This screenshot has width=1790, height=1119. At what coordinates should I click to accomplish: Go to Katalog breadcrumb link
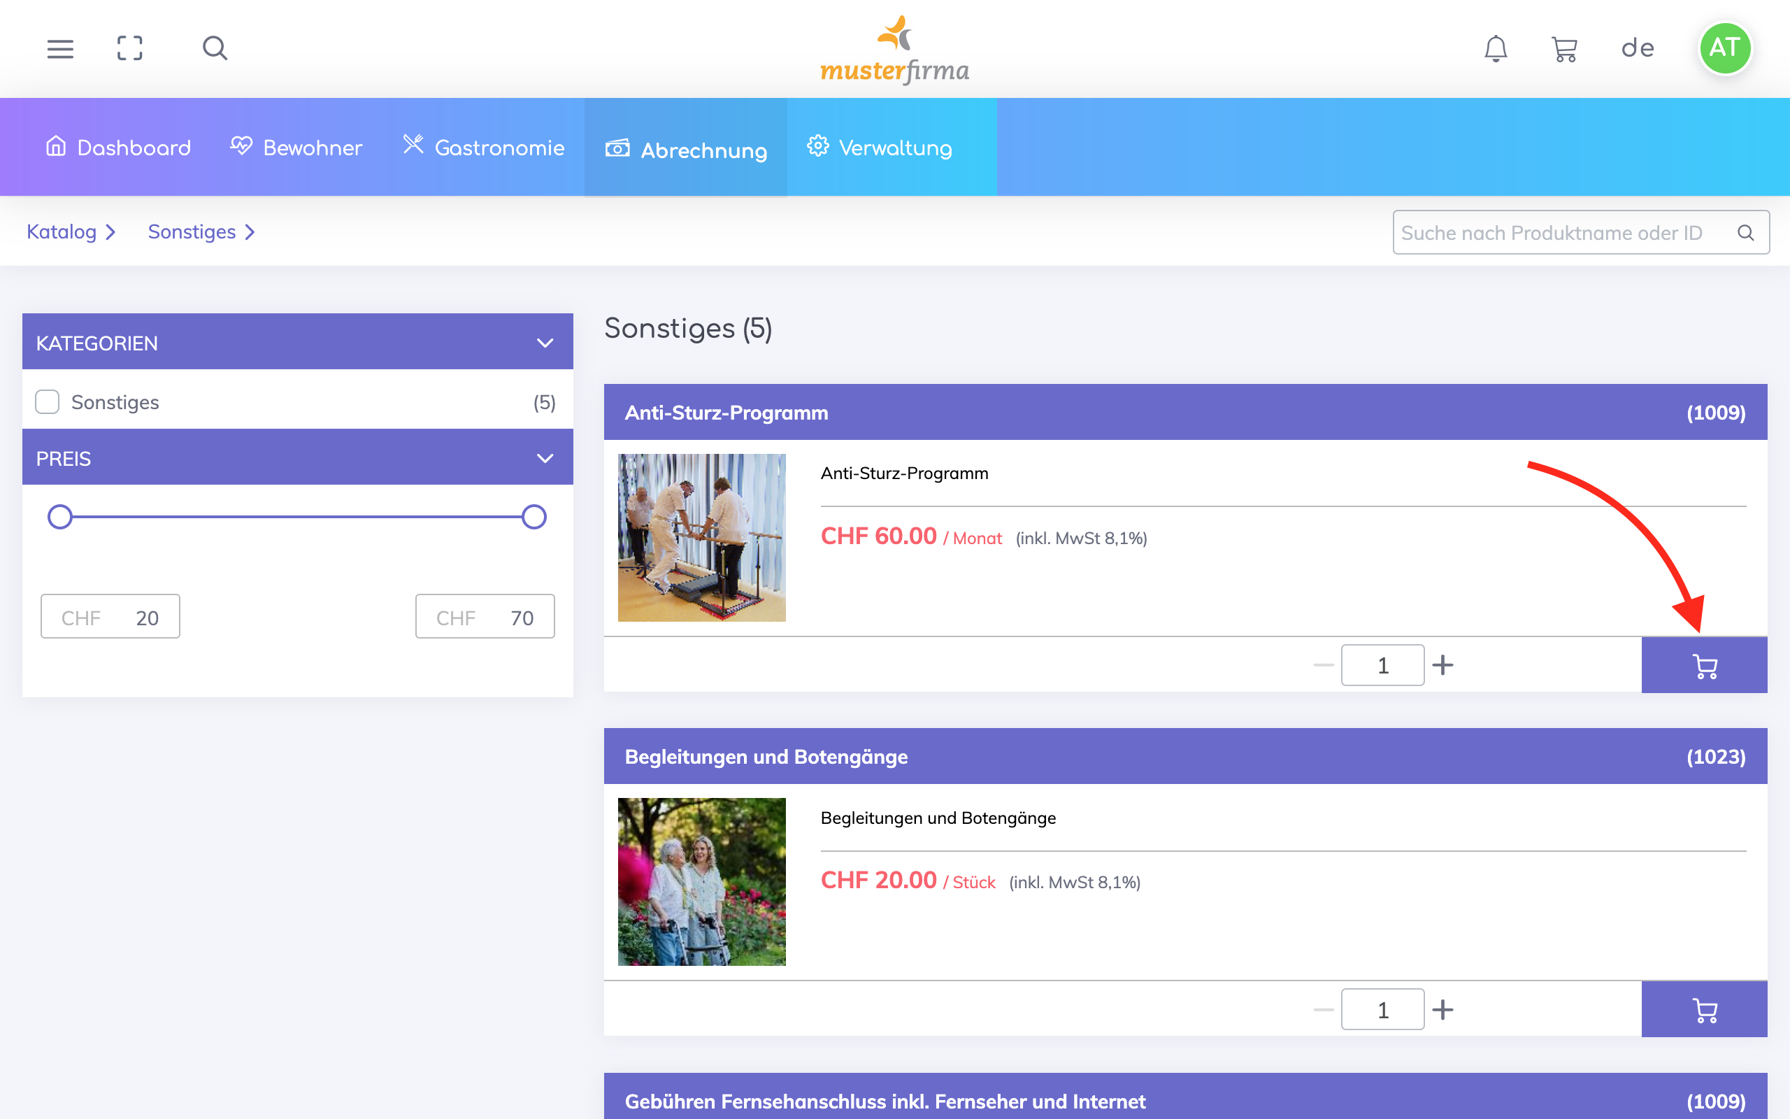click(x=62, y=231)
